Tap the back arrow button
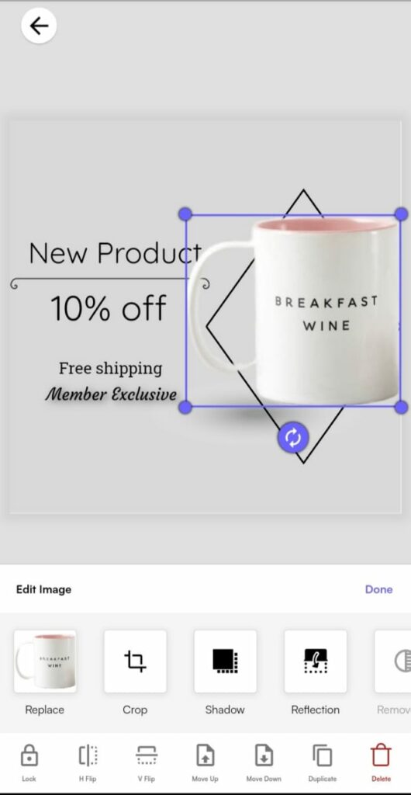This screenshot has height=795, width=411. [39, 26]
